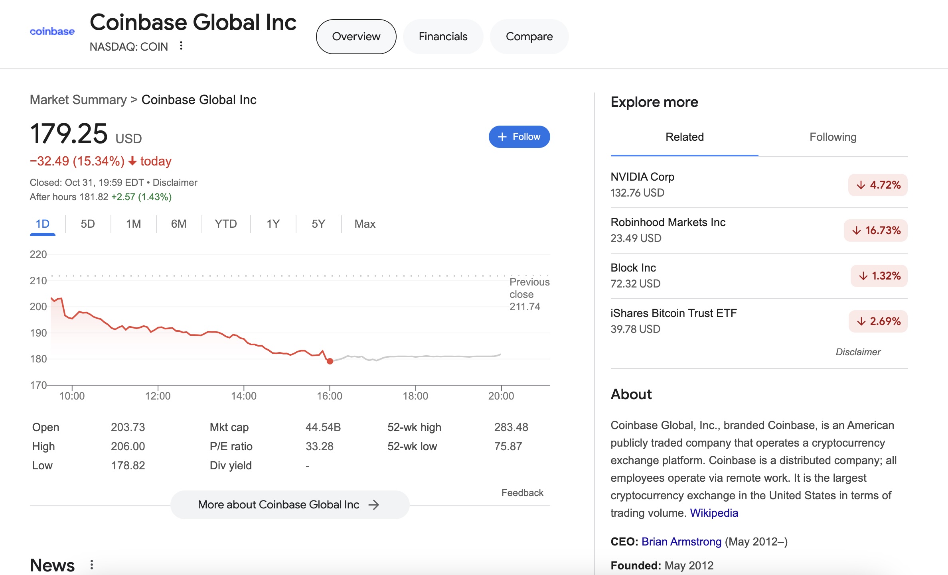Open the Brian Armstrong CEO link
948x575 pixels.
coord(681,542)
